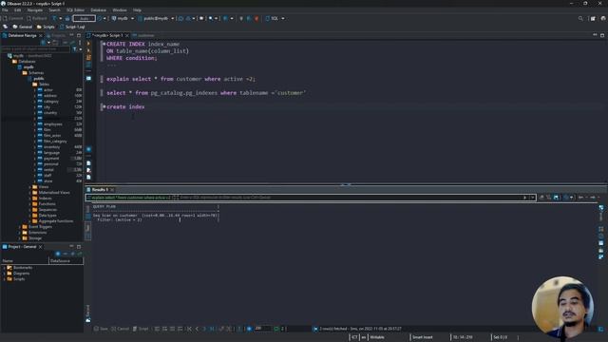Close the Project - General panel
Image resolution: width=608 pixels, height=342 pixels.
coord(40,247)
